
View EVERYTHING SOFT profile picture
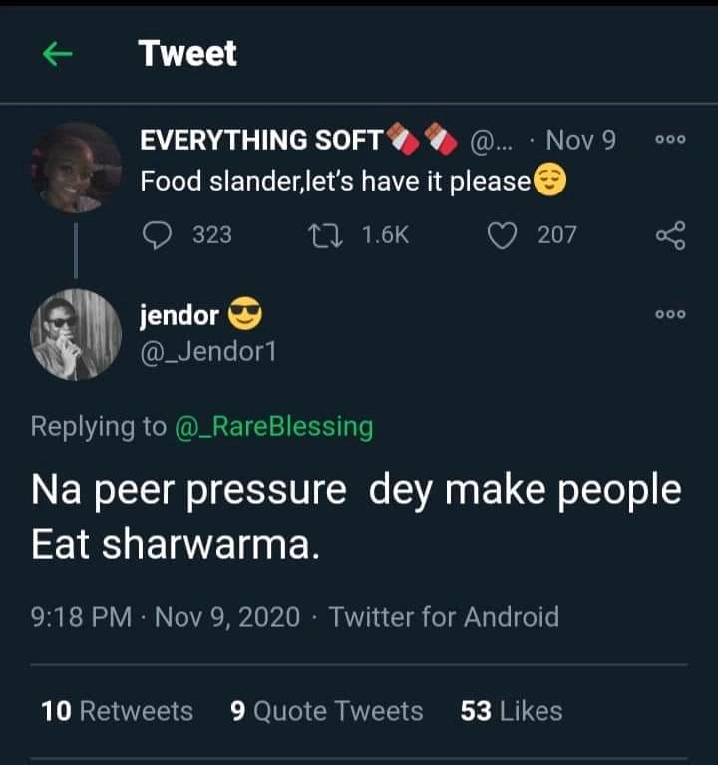pos(76,168)
